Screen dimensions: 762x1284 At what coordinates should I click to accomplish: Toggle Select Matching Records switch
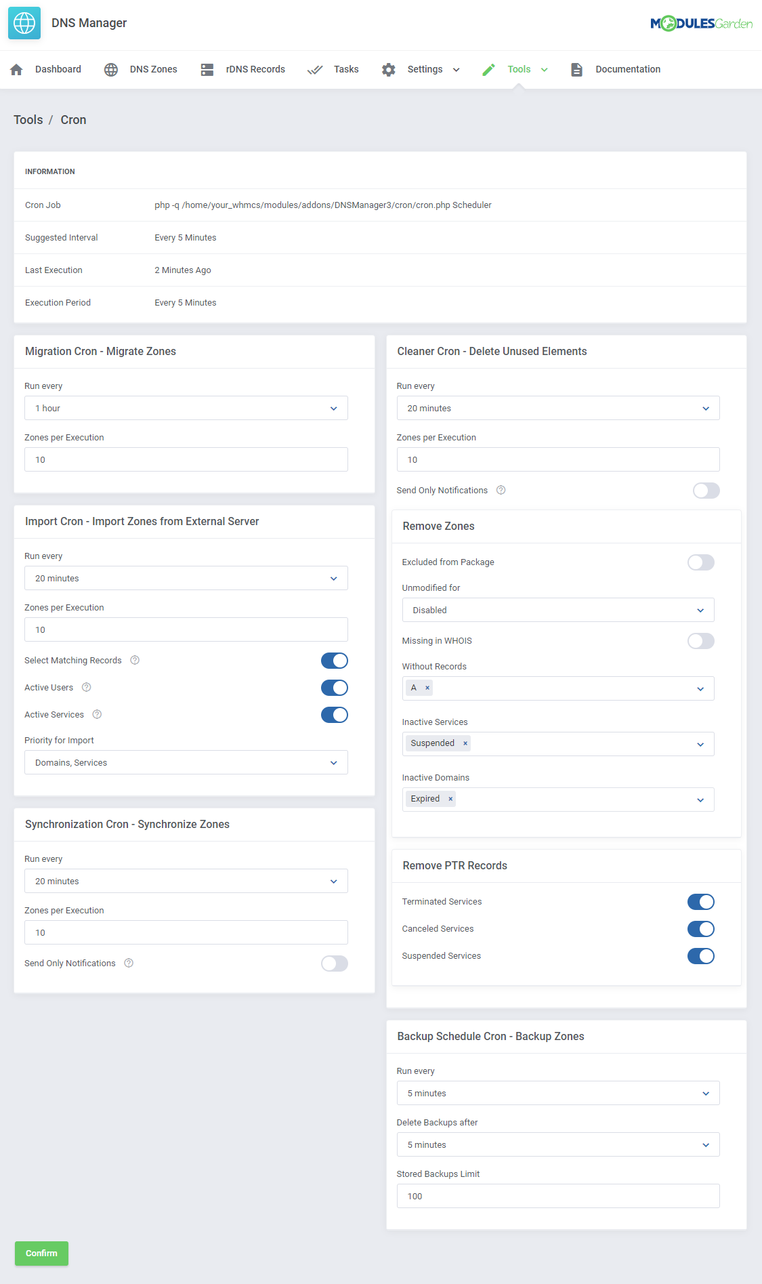click(x=335, y=661)
